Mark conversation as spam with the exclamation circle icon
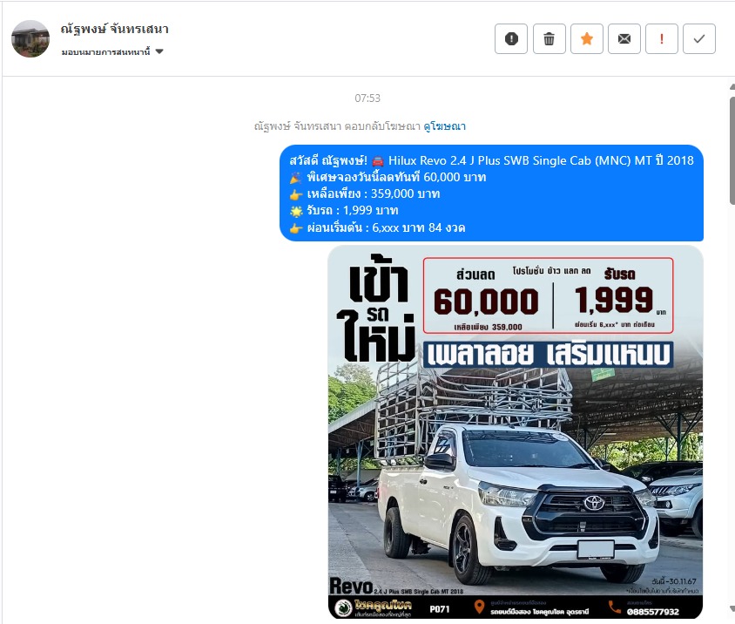 (511, 39)
